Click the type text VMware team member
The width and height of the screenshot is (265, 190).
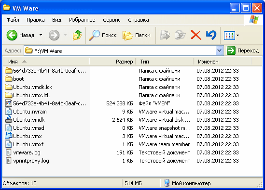point(164,144)
